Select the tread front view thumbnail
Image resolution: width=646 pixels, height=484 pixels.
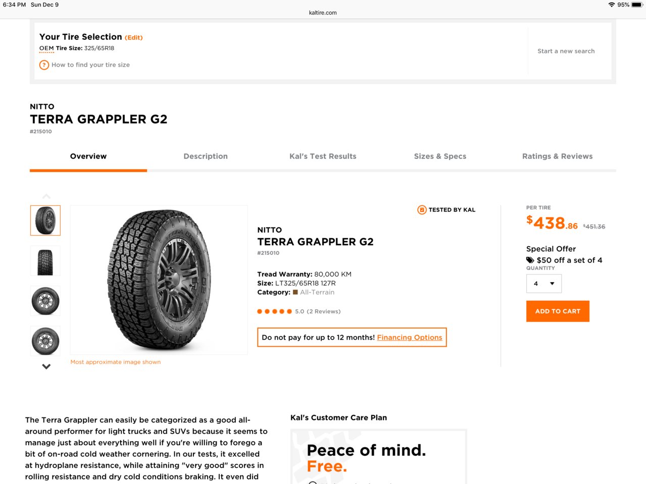45,261
